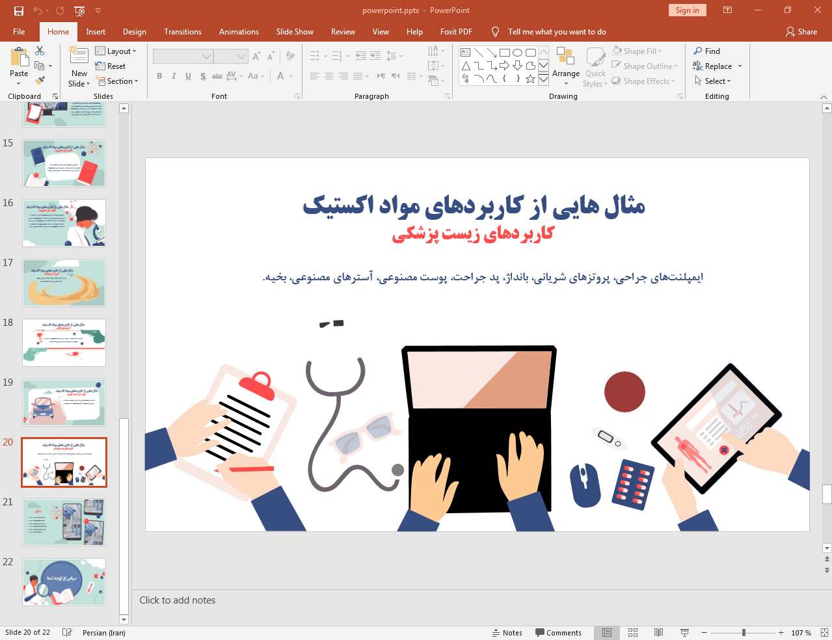Zoom in with the plus button
832x640 pixels.
tap(781, 633)
